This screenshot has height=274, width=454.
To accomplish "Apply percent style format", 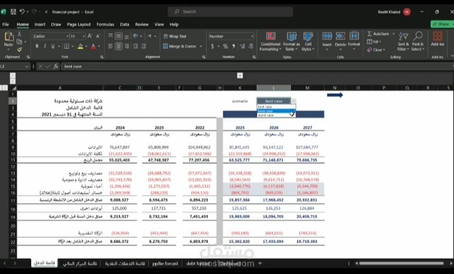I will click(225, 46).
